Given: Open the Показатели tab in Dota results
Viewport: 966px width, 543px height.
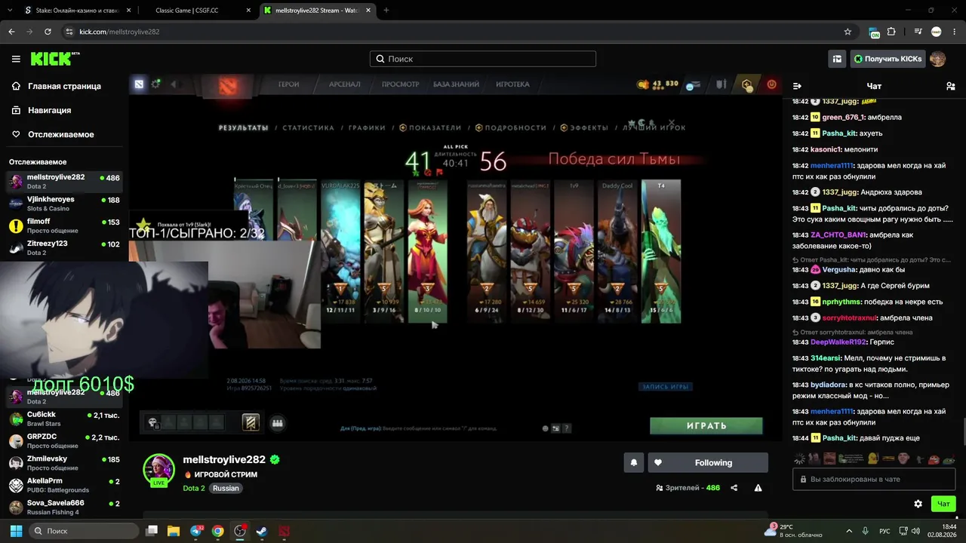Looking at the screenshot, I should coord(430,128).
